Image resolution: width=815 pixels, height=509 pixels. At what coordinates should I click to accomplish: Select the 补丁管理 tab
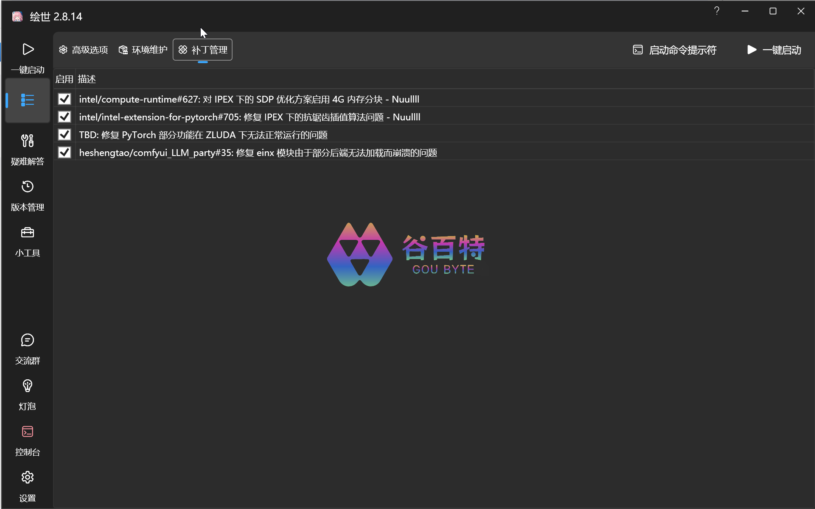pyautogui.click(x=203, y=50)
